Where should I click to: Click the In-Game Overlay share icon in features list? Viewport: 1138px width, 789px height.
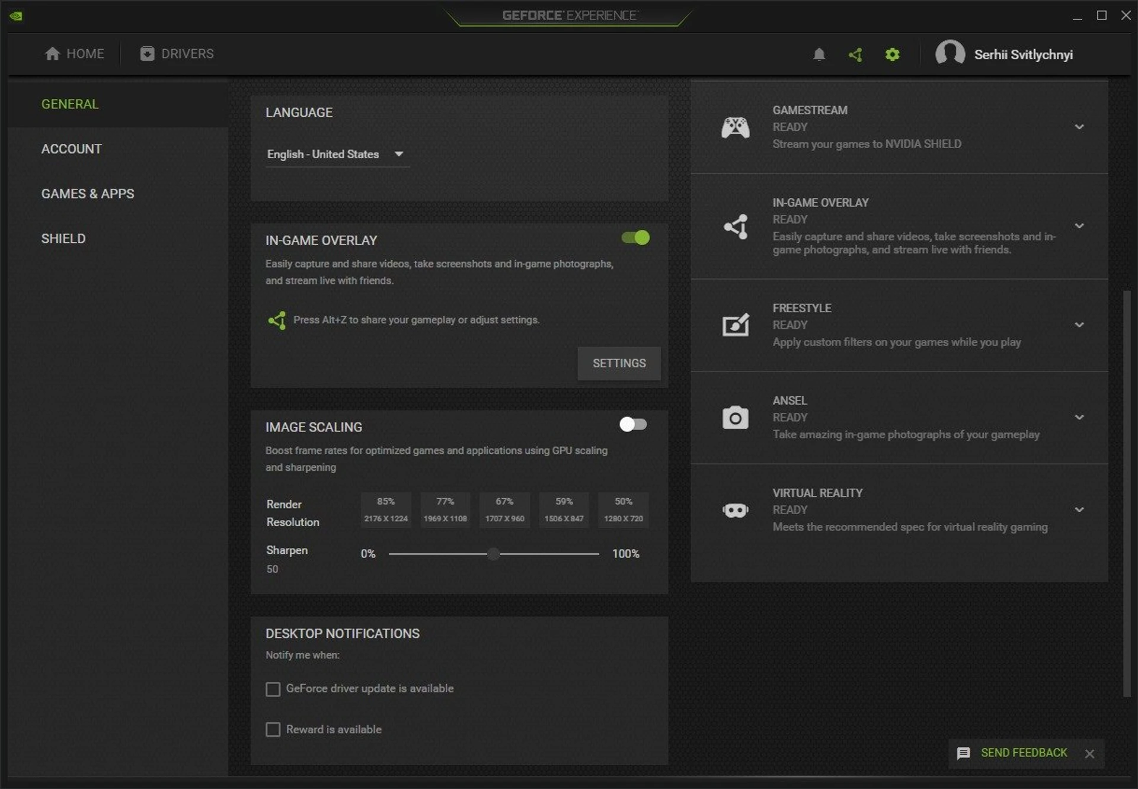[x=736, y=226]
